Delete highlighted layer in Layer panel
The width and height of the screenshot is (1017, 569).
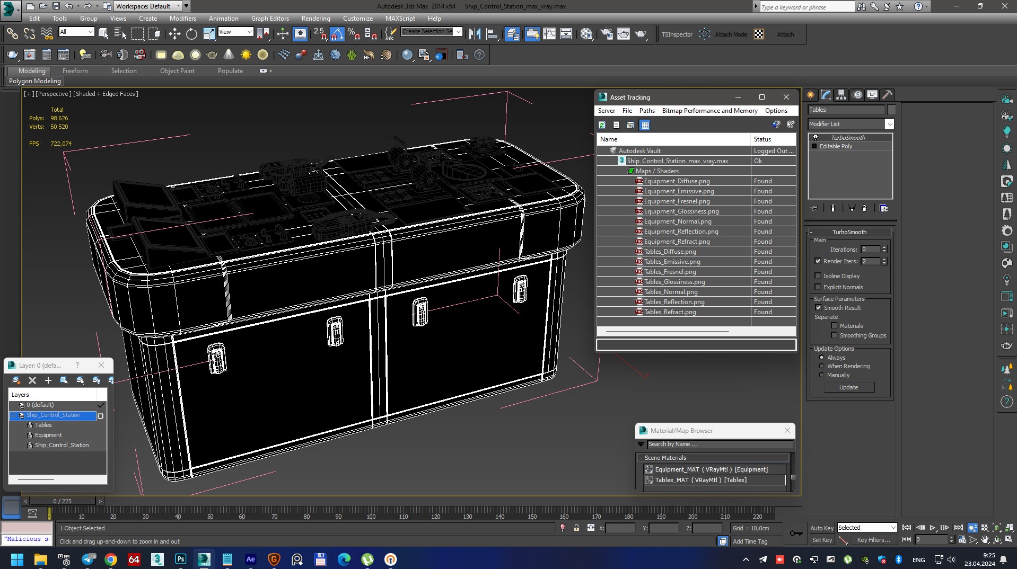pos(32,380)
